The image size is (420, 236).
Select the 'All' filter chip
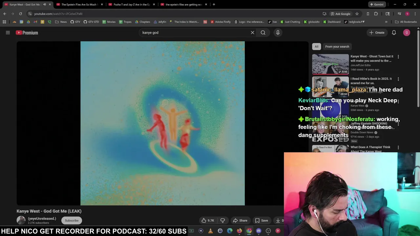point(316,47)
